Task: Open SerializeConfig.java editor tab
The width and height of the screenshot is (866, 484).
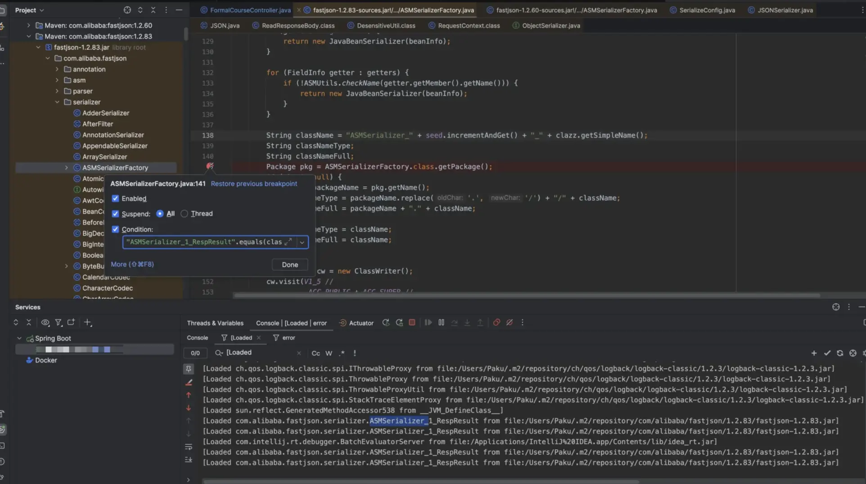Action: [x=702, y=10]
